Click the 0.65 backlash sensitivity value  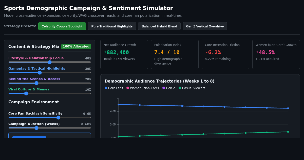[x=87, y=114]
